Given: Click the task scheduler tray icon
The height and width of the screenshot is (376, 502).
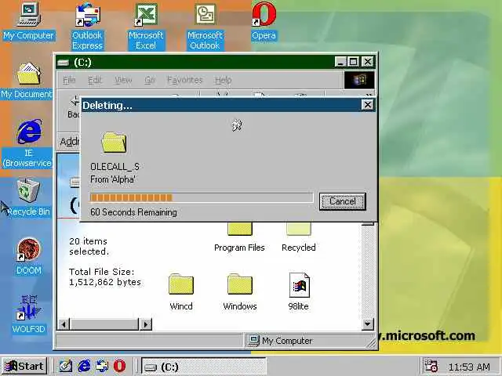Looking at the screenshot, I should pyautogui.click(x=431, y=366).
